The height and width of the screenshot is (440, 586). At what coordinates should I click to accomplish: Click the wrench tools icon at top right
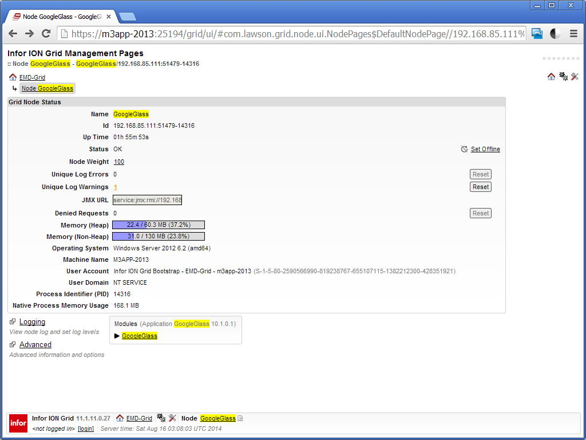coord(575,77)
